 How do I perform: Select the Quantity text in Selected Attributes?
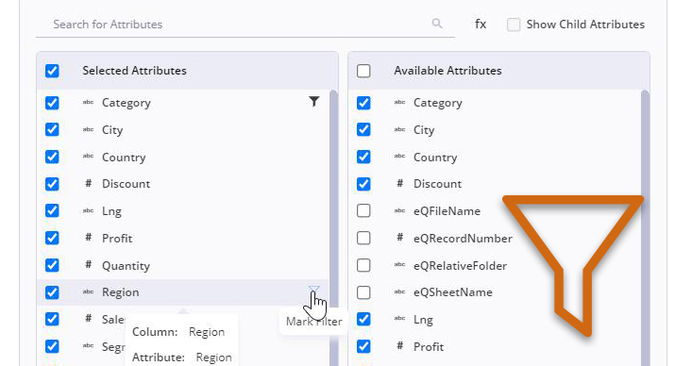(126, 266)
